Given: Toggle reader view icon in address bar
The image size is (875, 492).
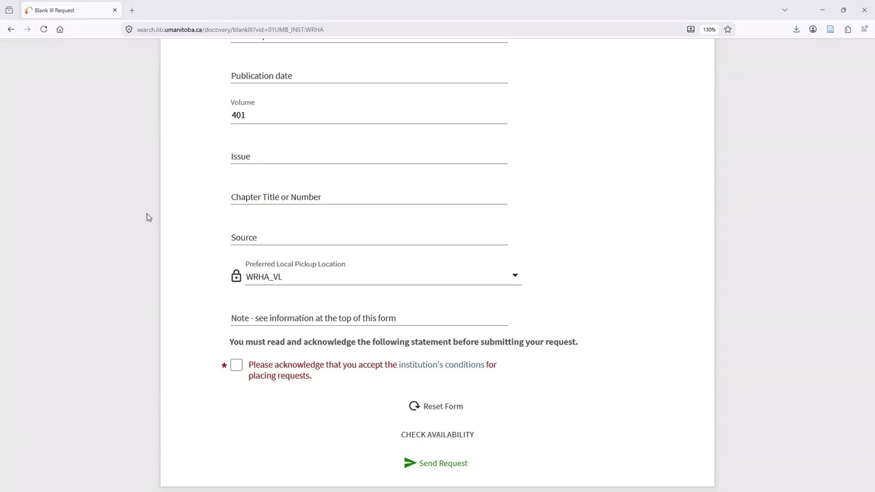Looking at the screenshot, I should (690, 29).
